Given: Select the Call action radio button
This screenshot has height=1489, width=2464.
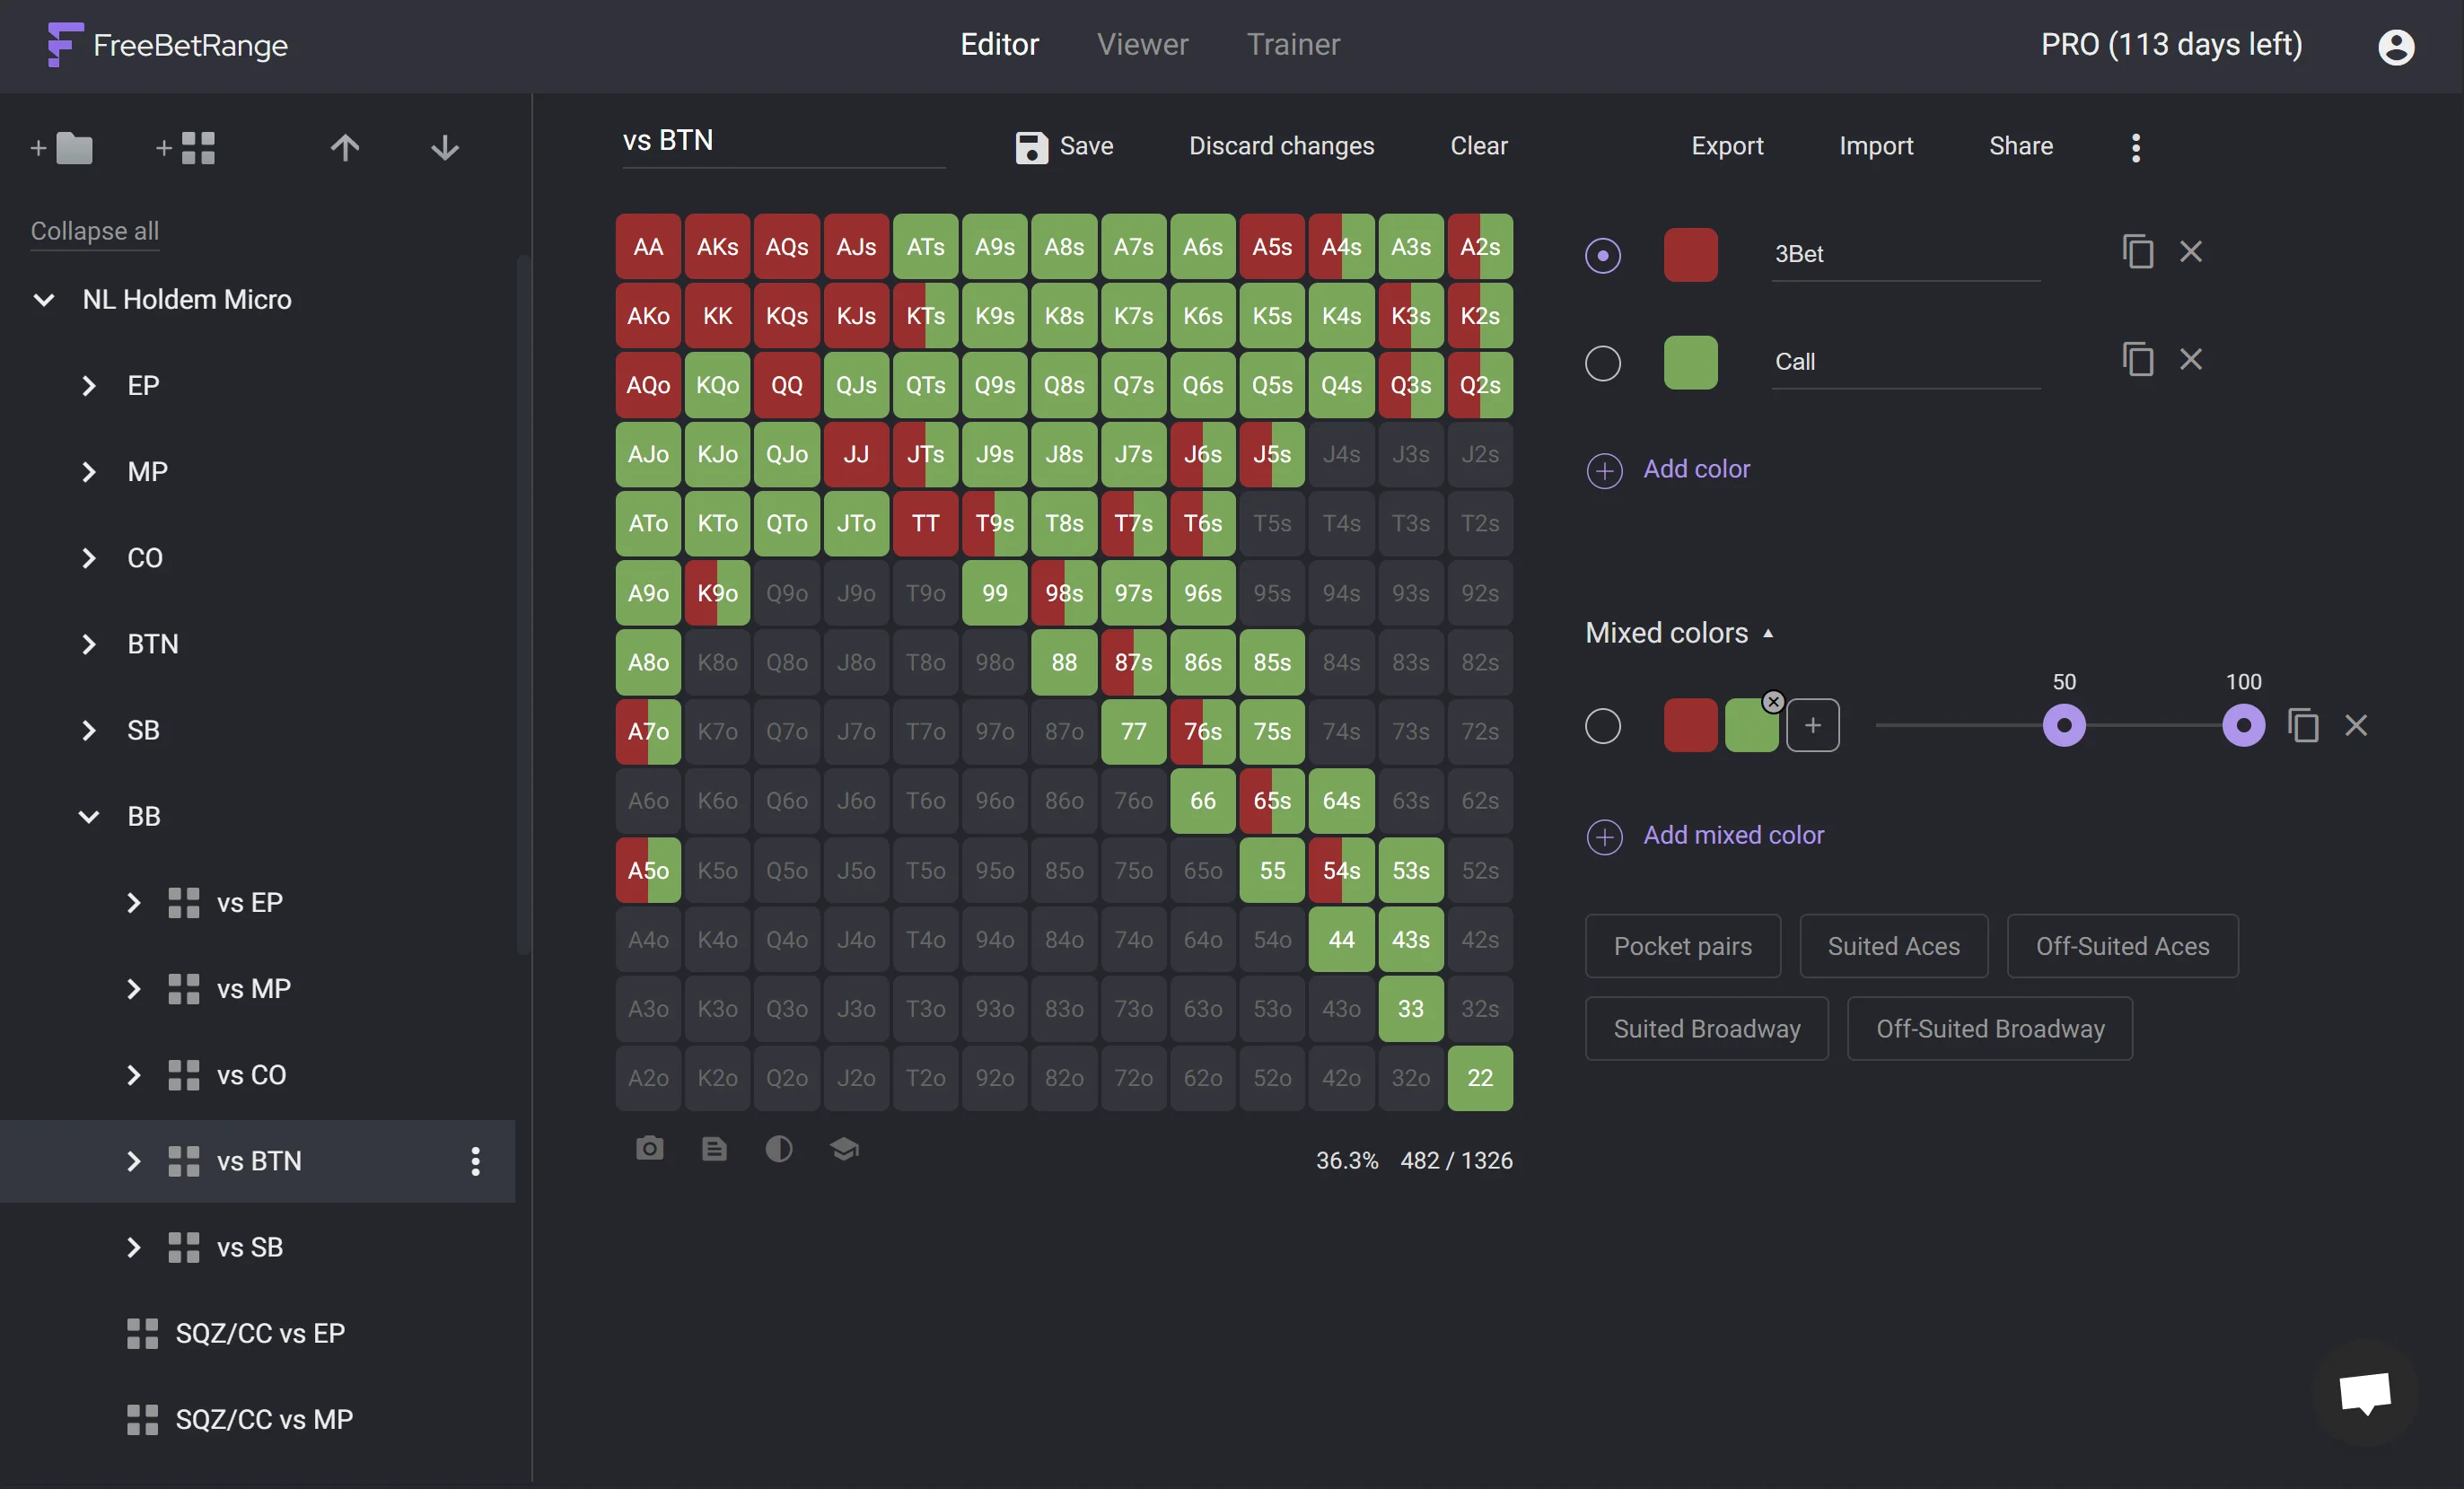Looking at the screenshot, I should coord(1602,363).
